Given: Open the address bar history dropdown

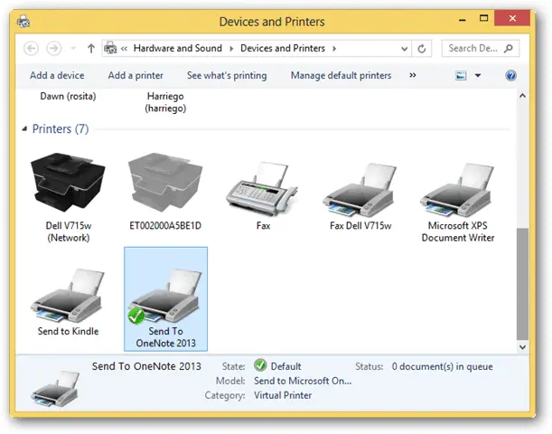Looking at the screenshot, I should click(405, 49).
